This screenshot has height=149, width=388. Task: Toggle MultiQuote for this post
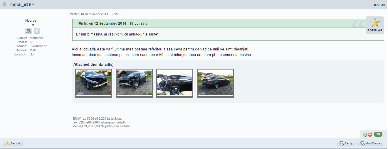tap(370, 143)
